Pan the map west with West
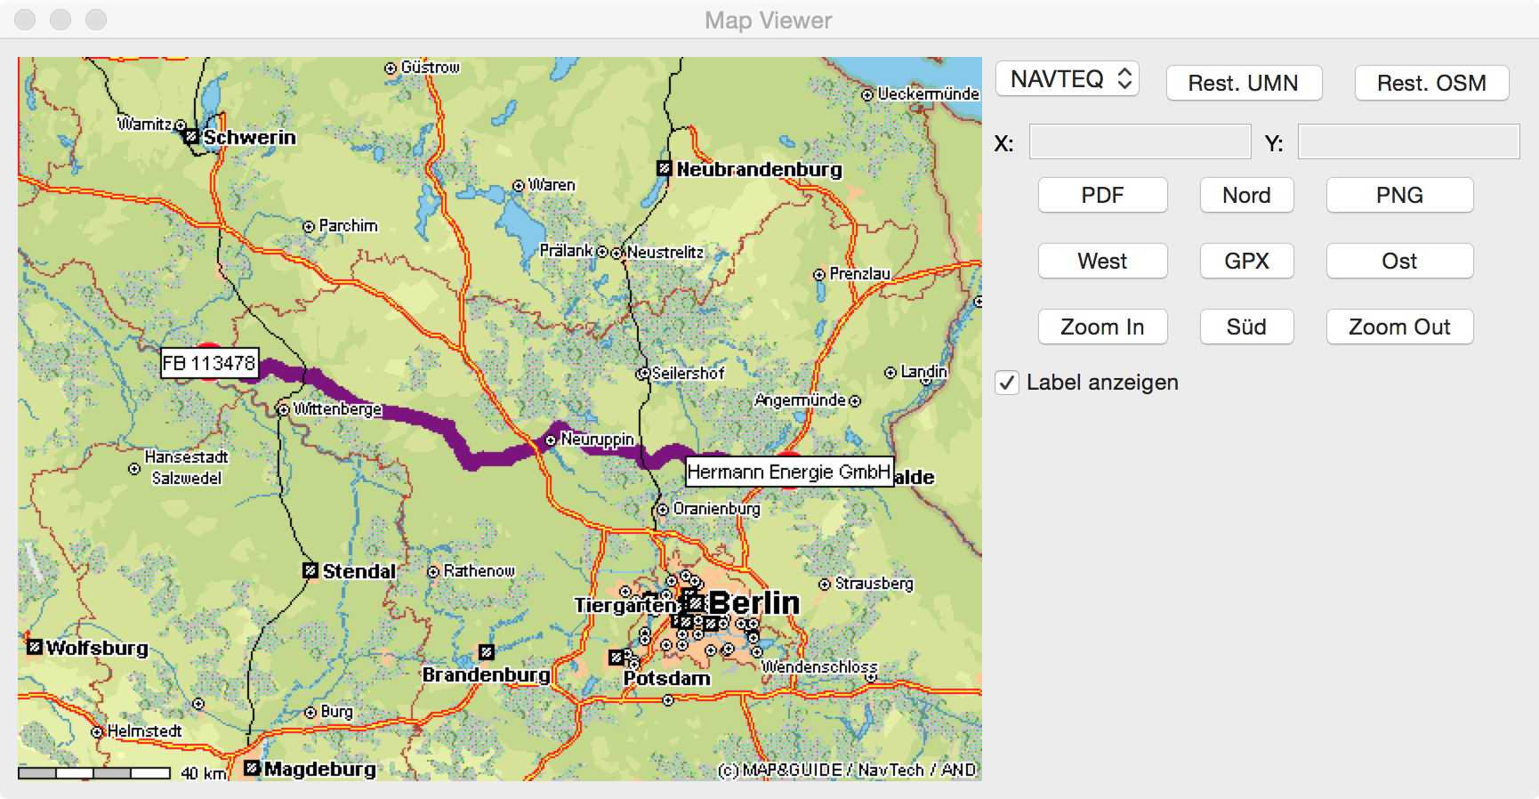This screenshot has height=799, width=1539. coord(1102,261)
